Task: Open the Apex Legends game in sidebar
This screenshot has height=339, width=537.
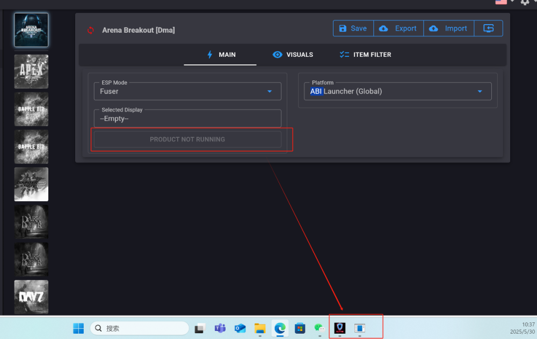Action: [31, 71]
